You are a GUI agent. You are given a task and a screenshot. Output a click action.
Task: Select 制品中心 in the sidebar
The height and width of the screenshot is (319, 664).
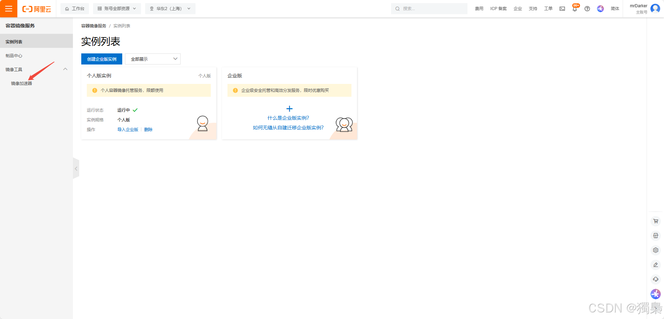click(14, 56)
